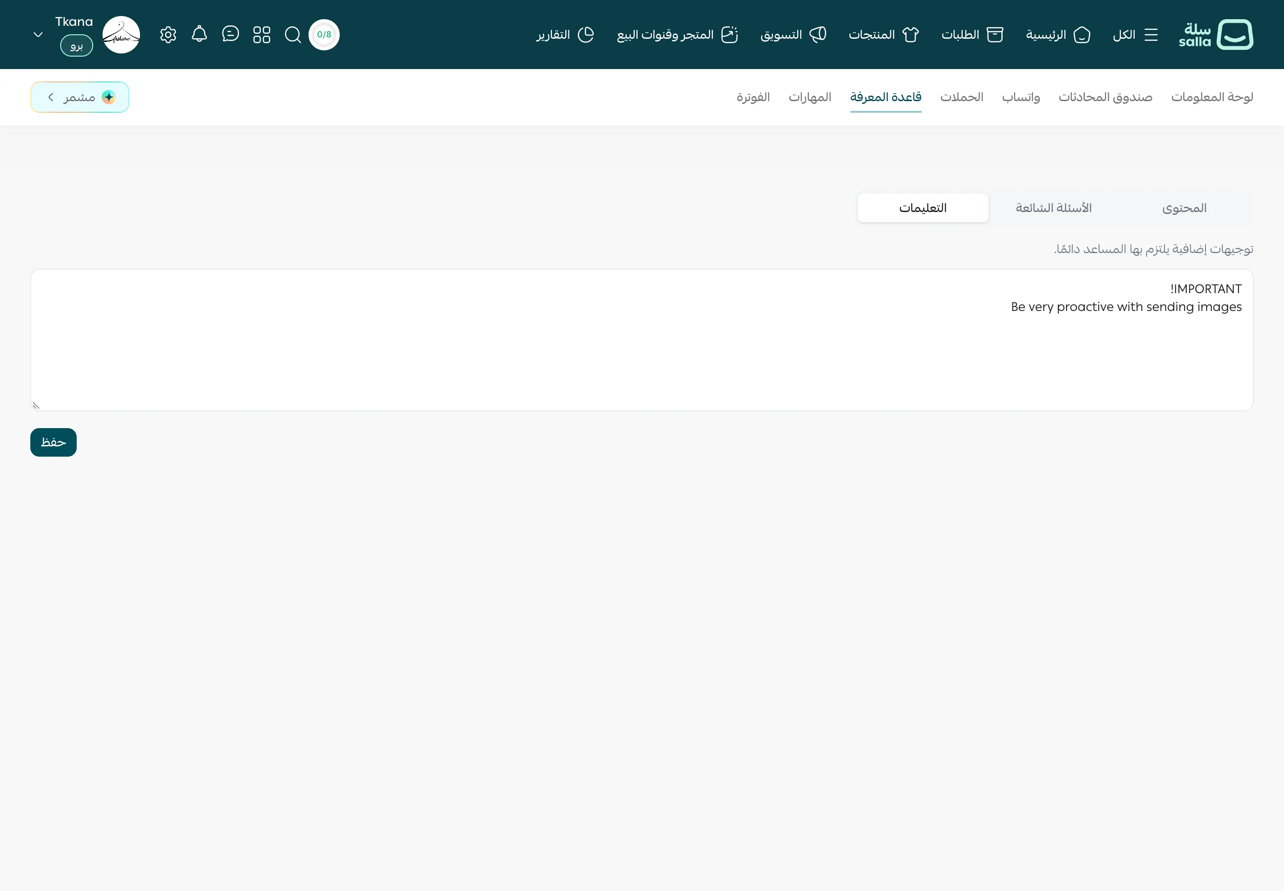
Task: Select الأسئلة الشائعة FAQ sub-tab
Action: pos(1053,208)
